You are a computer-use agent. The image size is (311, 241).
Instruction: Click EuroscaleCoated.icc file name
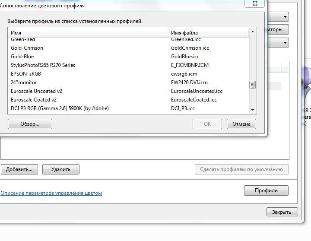[194, 100]
